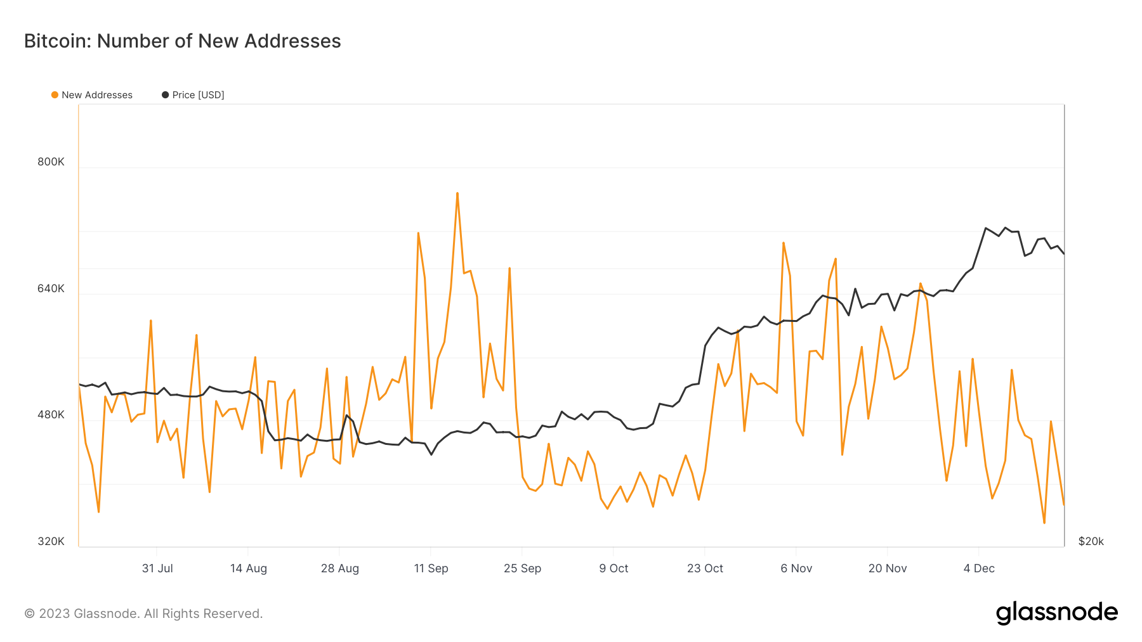Select the 25 Sep date label
Viewport: 1142px width, 642px height.
click(522, 568)
